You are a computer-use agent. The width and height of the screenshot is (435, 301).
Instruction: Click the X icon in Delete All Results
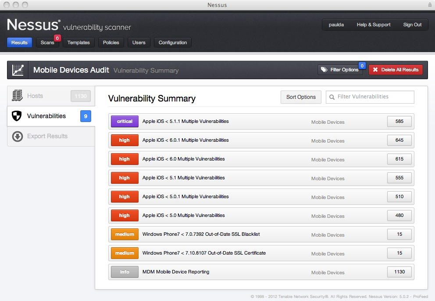pos(375,70)
